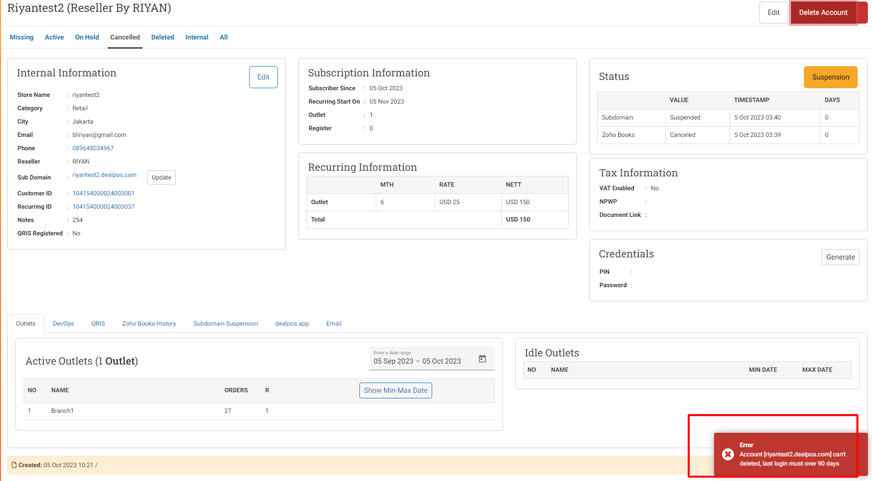Screen dimensions: 872x481
Task: Click the bold Total USD 150 value
Action: point(518,219)
